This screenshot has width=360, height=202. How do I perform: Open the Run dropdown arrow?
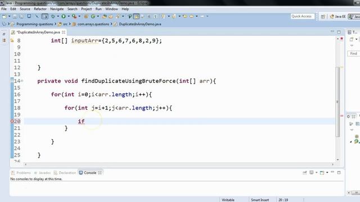point(69,16)
